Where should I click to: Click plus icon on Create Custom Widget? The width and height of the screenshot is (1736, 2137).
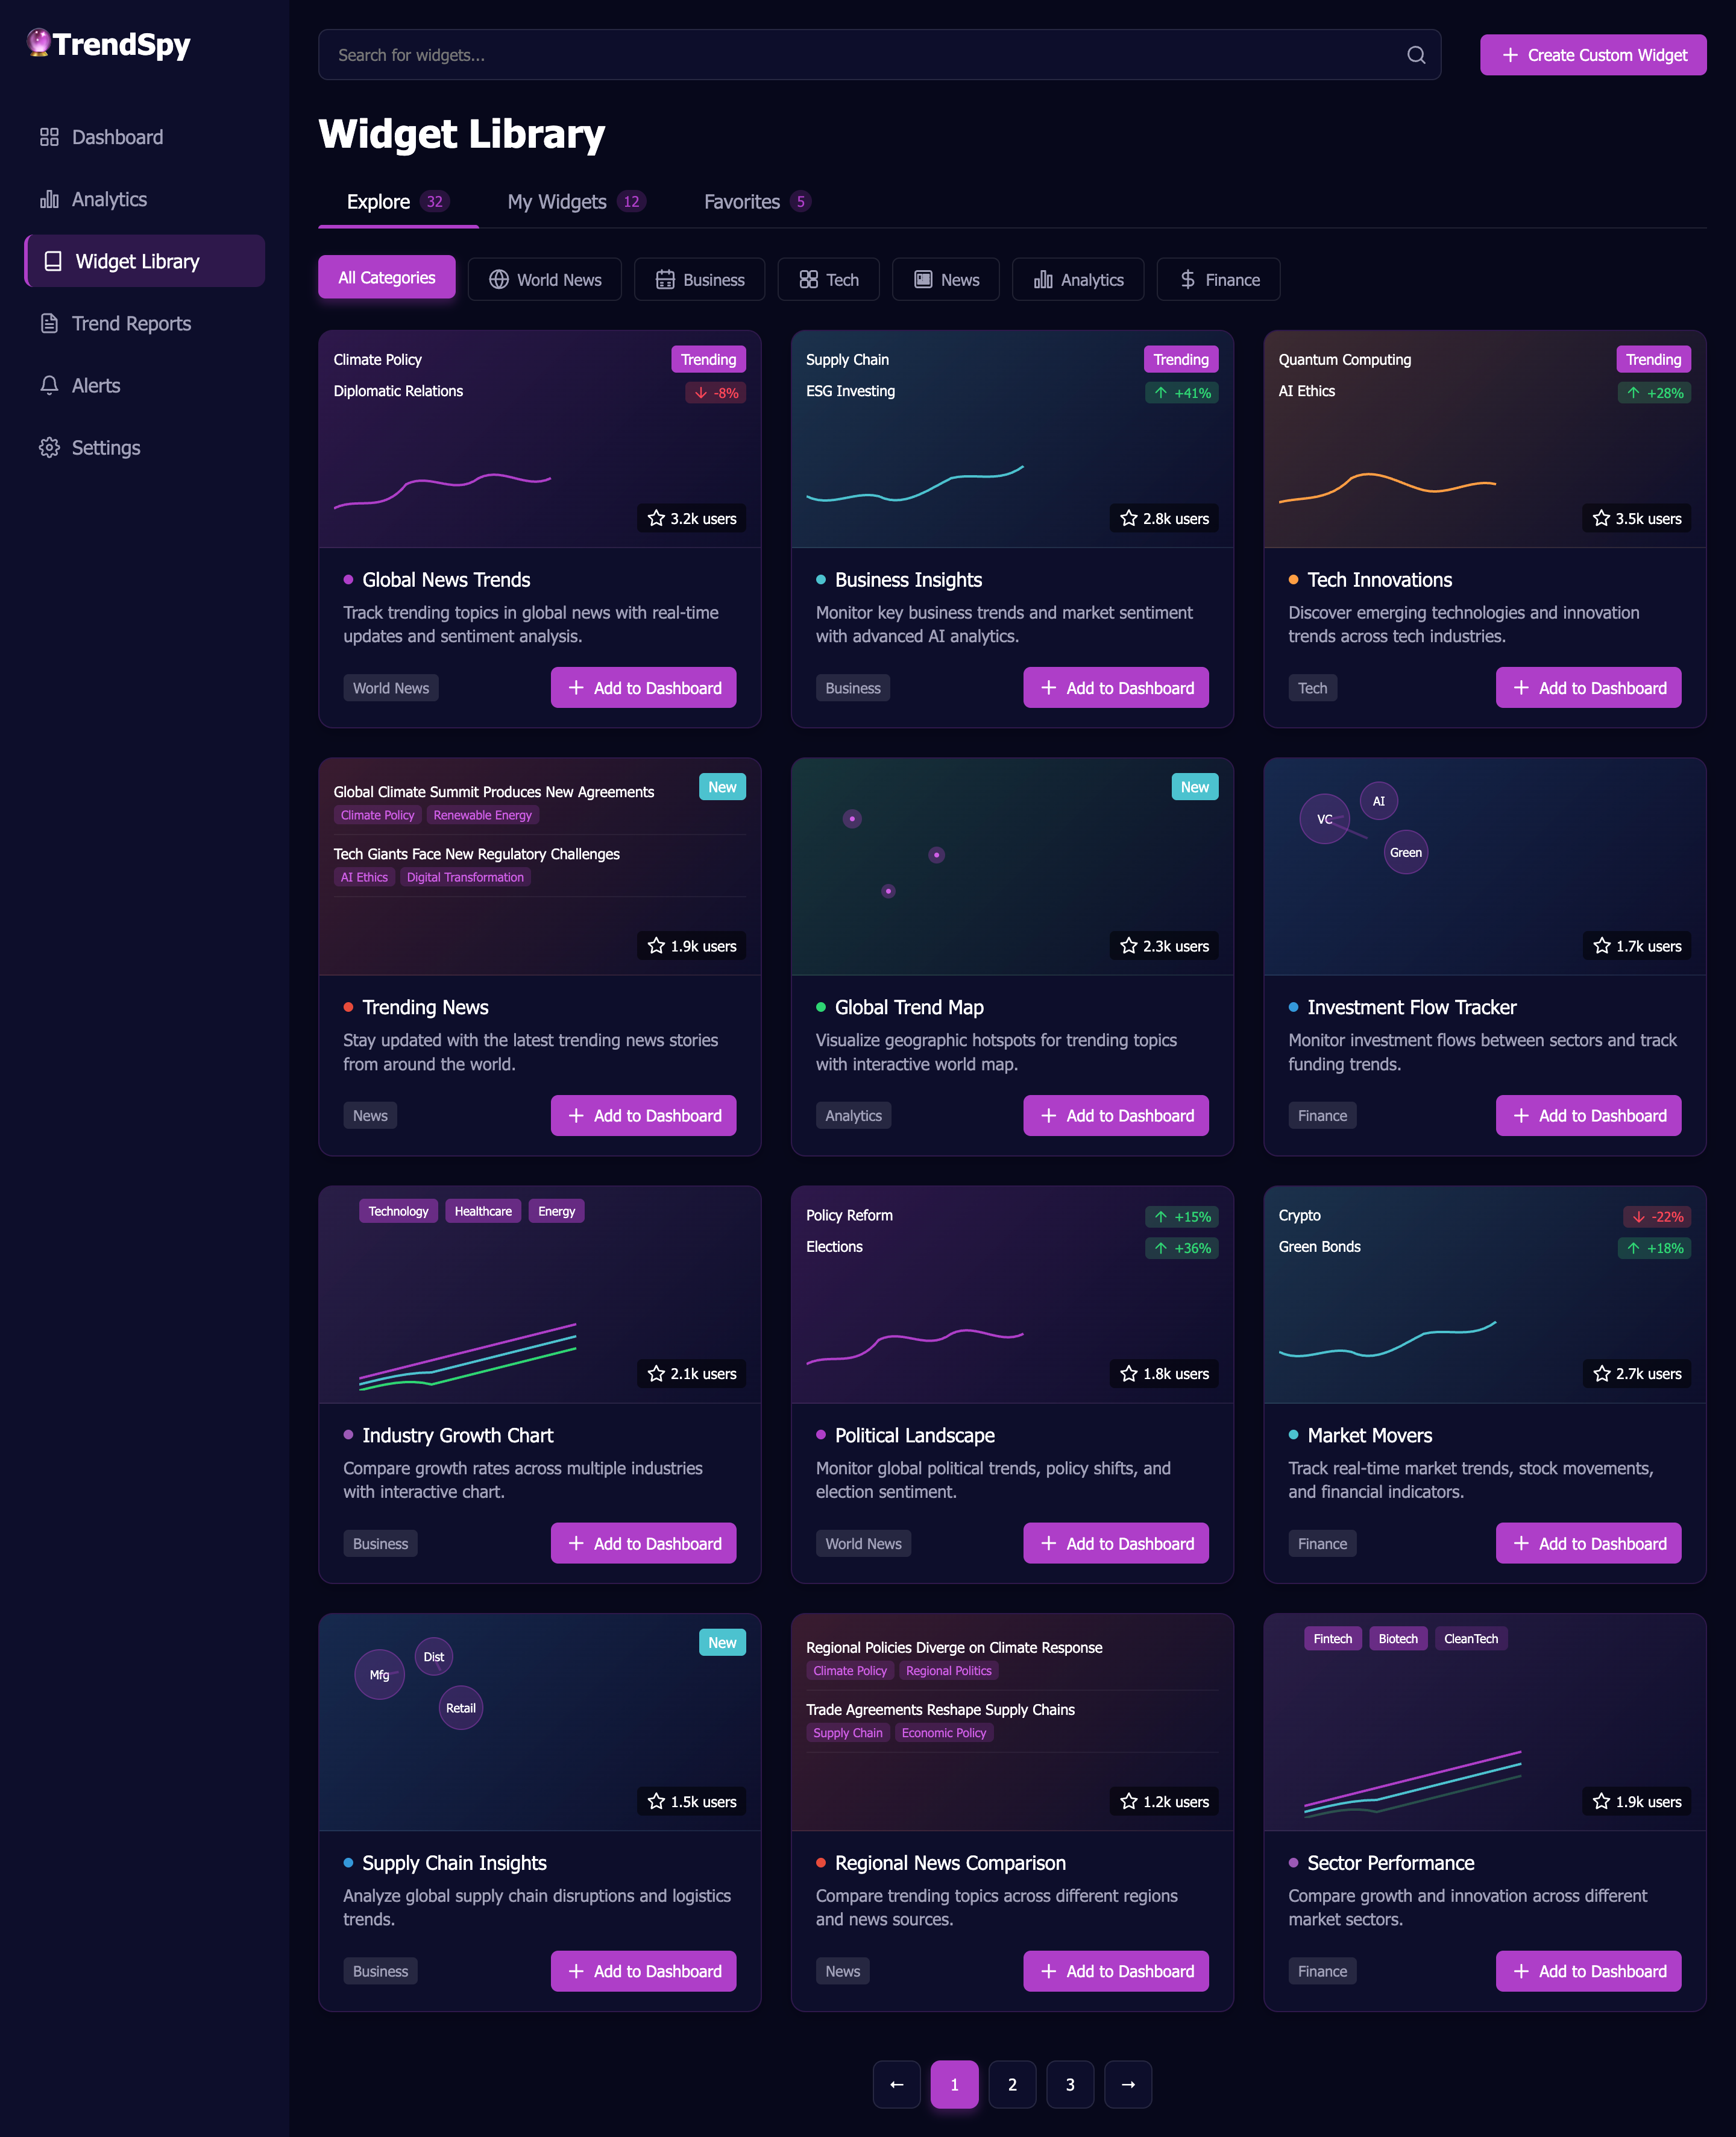(1510, 55)
